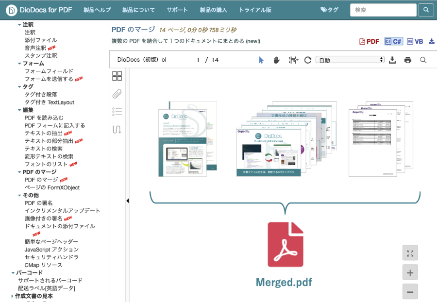Open インクリメンタルアップデート sample
Image resolution: width=437 pixels, height=302 pixels.
click(62, 211)
